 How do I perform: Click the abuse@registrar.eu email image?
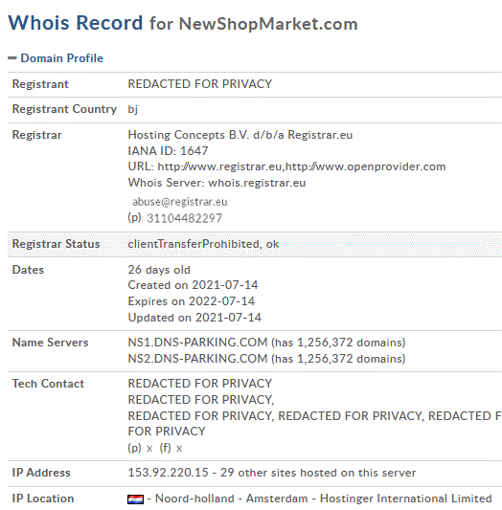[180, 202]
